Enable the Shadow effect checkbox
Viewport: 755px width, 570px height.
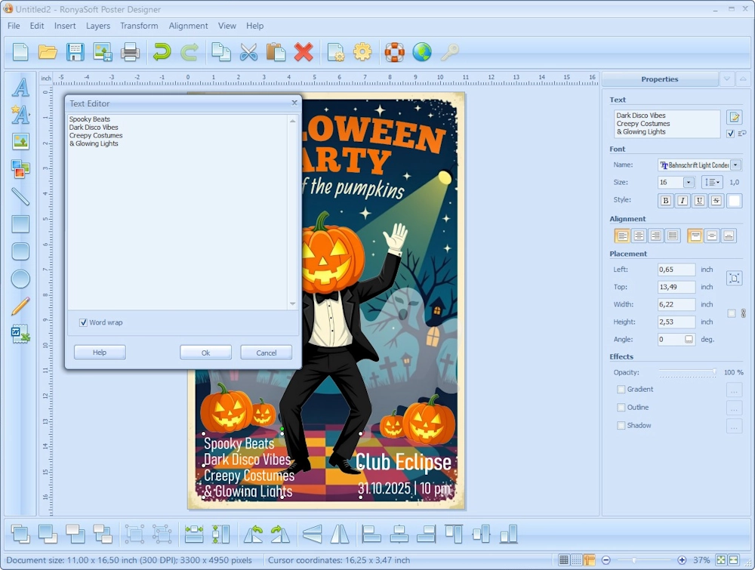click(621, 426)
